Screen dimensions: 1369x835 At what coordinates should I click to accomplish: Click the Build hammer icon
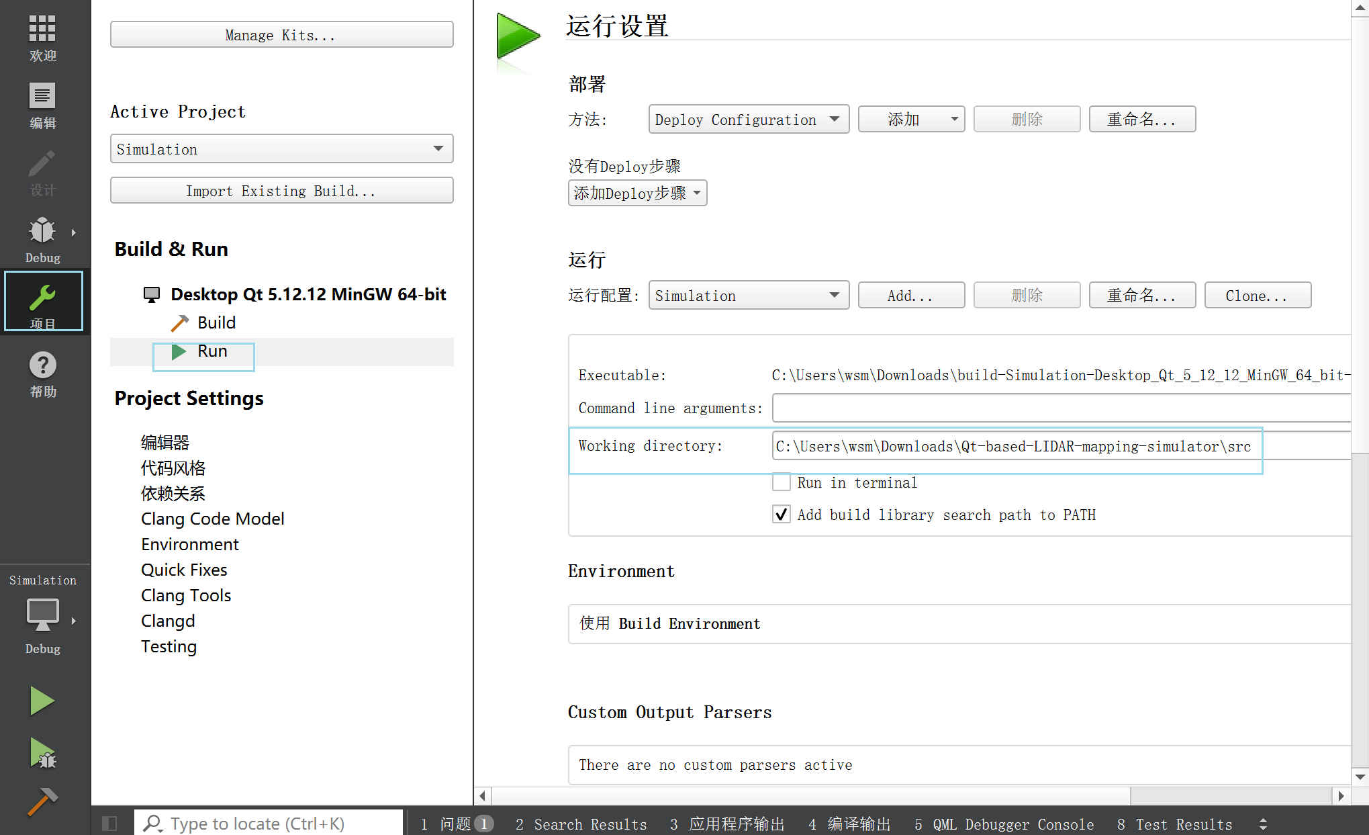42,801
